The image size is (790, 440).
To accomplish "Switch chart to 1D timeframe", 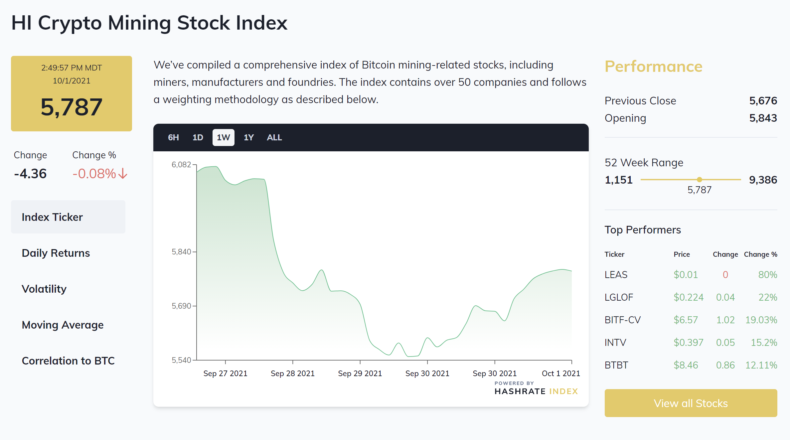I will click(x=198, y=137).
